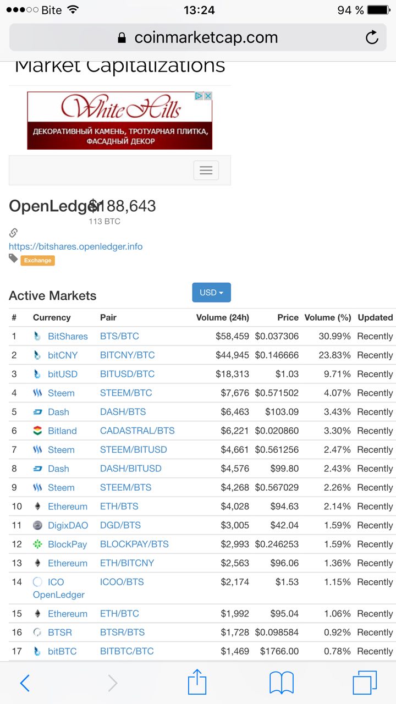This screenshot has height=704, width=396.
Task: Open the BTS/BTC pair link
Action: coord(119,336)
